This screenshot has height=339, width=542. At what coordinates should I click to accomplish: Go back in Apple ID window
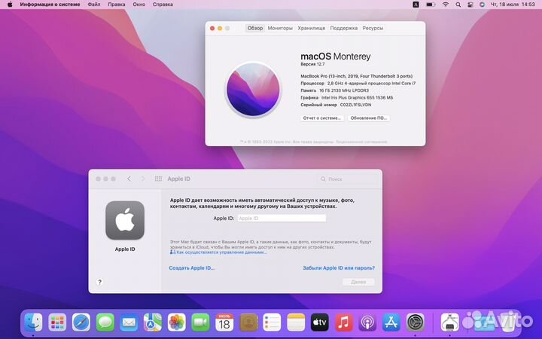[129, 179]
